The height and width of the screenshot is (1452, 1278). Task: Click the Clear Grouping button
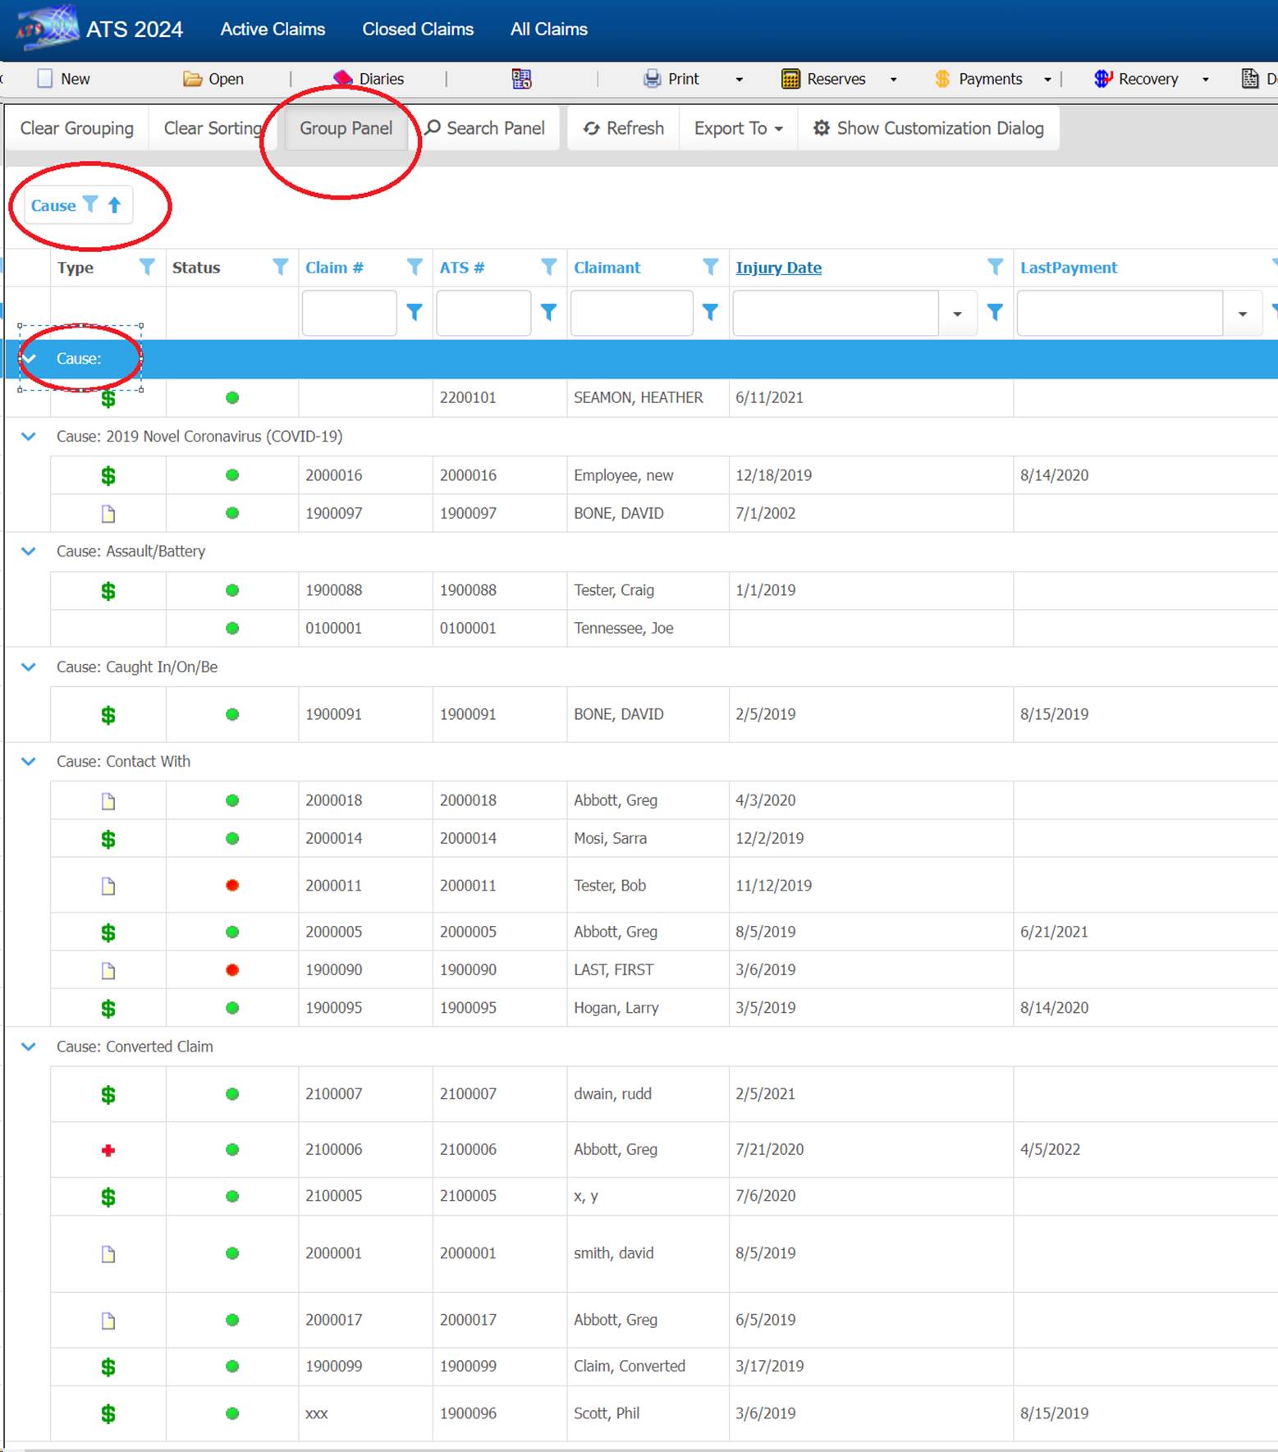coord(76,128)
